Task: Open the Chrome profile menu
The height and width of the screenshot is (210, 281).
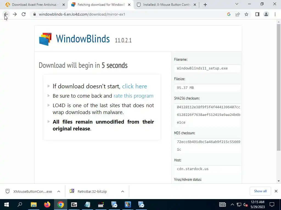Action: pyautogui.click(x=266, y=14)
